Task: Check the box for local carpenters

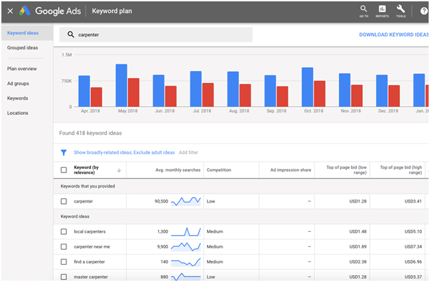Action: (64, 231)
